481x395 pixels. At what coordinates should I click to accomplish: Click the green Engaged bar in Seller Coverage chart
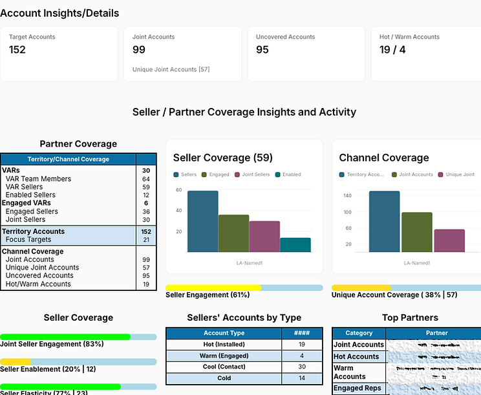point(234,233)
